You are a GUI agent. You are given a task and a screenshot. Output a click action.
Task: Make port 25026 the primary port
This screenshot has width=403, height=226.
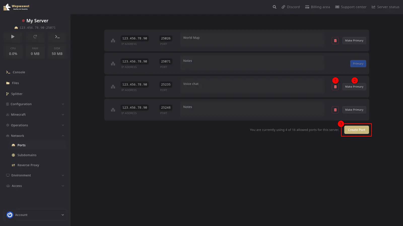tap(354, 41)
